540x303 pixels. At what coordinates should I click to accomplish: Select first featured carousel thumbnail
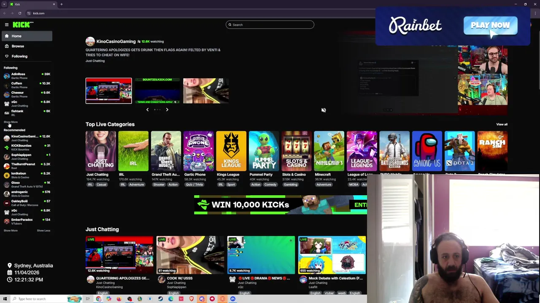pyautogui.click(x=108, y=90)
